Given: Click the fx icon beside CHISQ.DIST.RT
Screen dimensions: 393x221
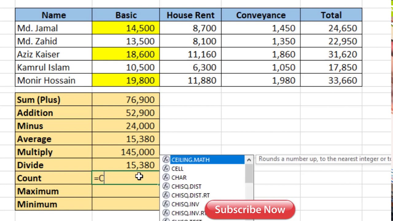Looking at the screenshot, I should tap(166, 195).
